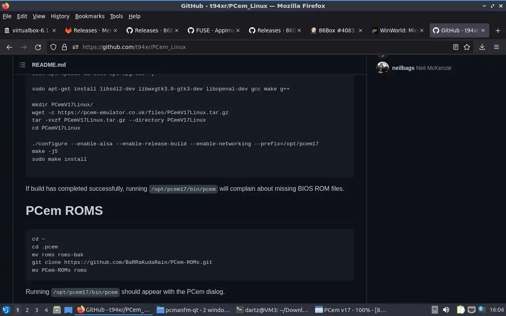Screen dimensions: 506x316
Task: Open the update notifier tray icon
Action: [481, 310]
